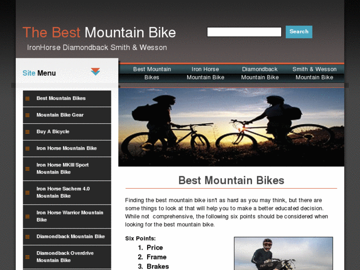
Task: Click the Search button
Action: click(x=299, y=32)
